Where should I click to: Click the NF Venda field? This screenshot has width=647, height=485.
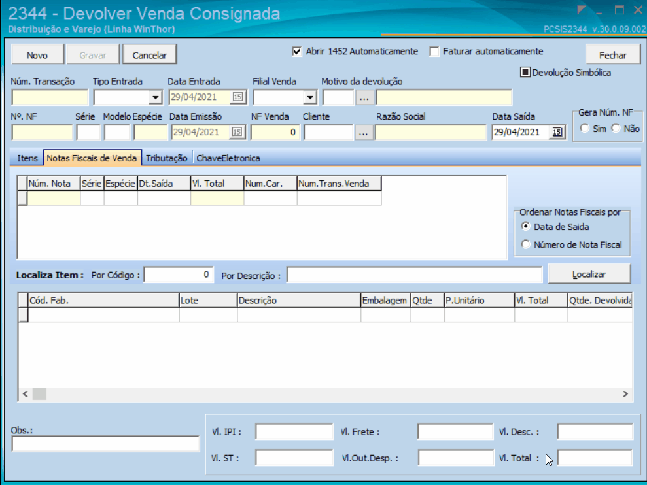(x=275, y=133)
